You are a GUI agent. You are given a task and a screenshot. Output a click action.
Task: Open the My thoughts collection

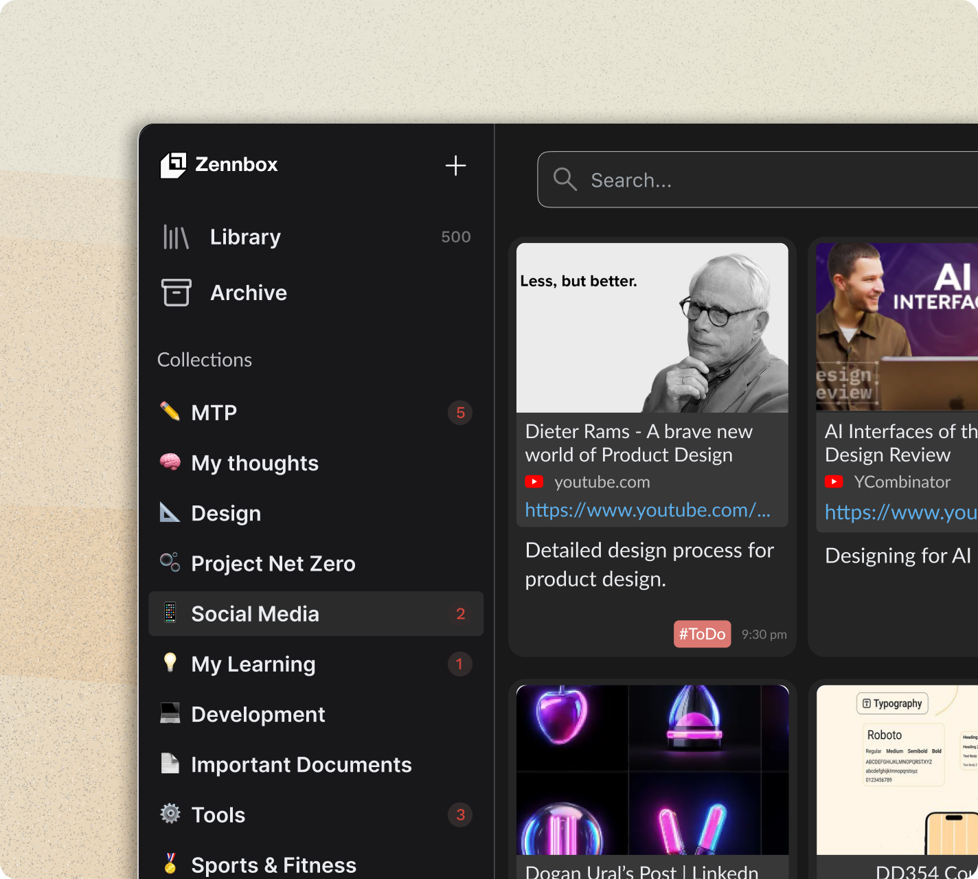tap(316, 463)
